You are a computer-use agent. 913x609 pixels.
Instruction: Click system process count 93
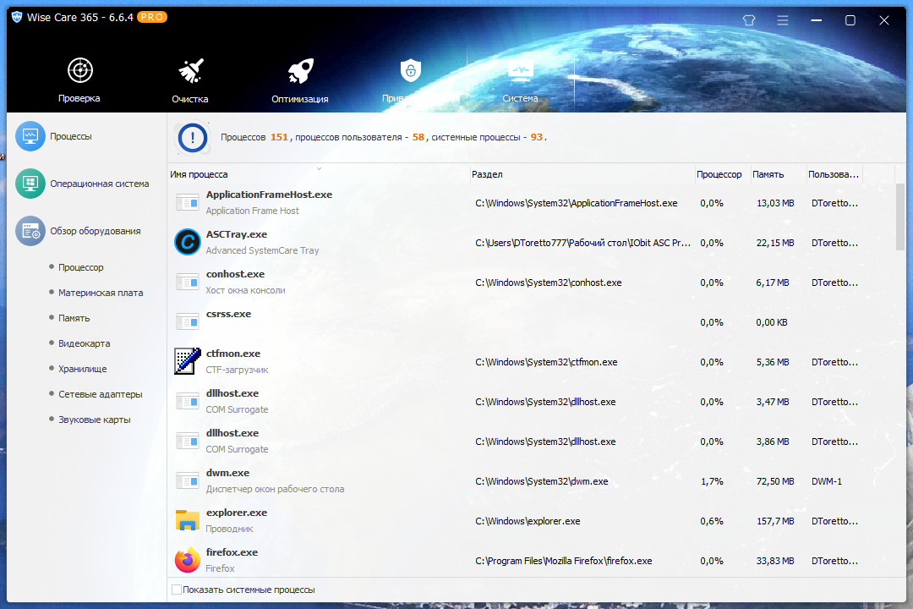click(x=536, y=137)
